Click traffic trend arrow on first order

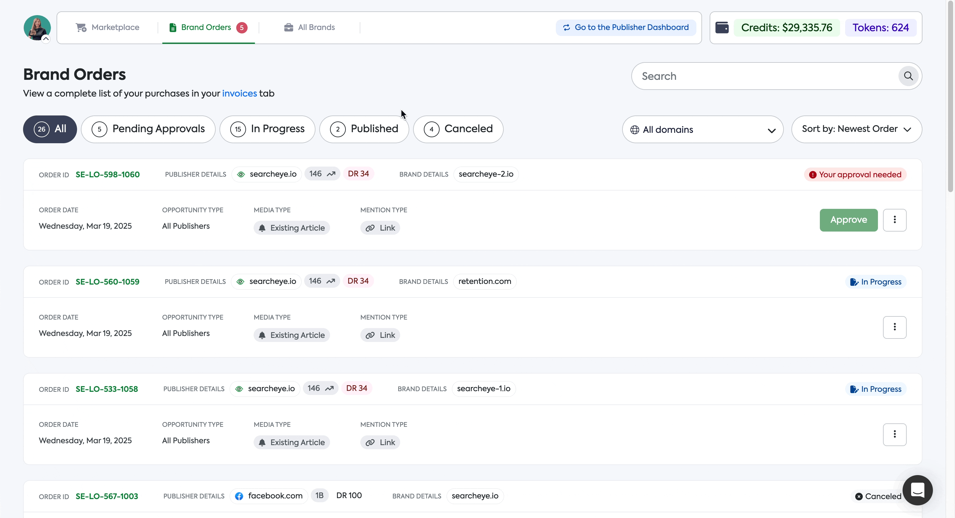tap(331, 174)
